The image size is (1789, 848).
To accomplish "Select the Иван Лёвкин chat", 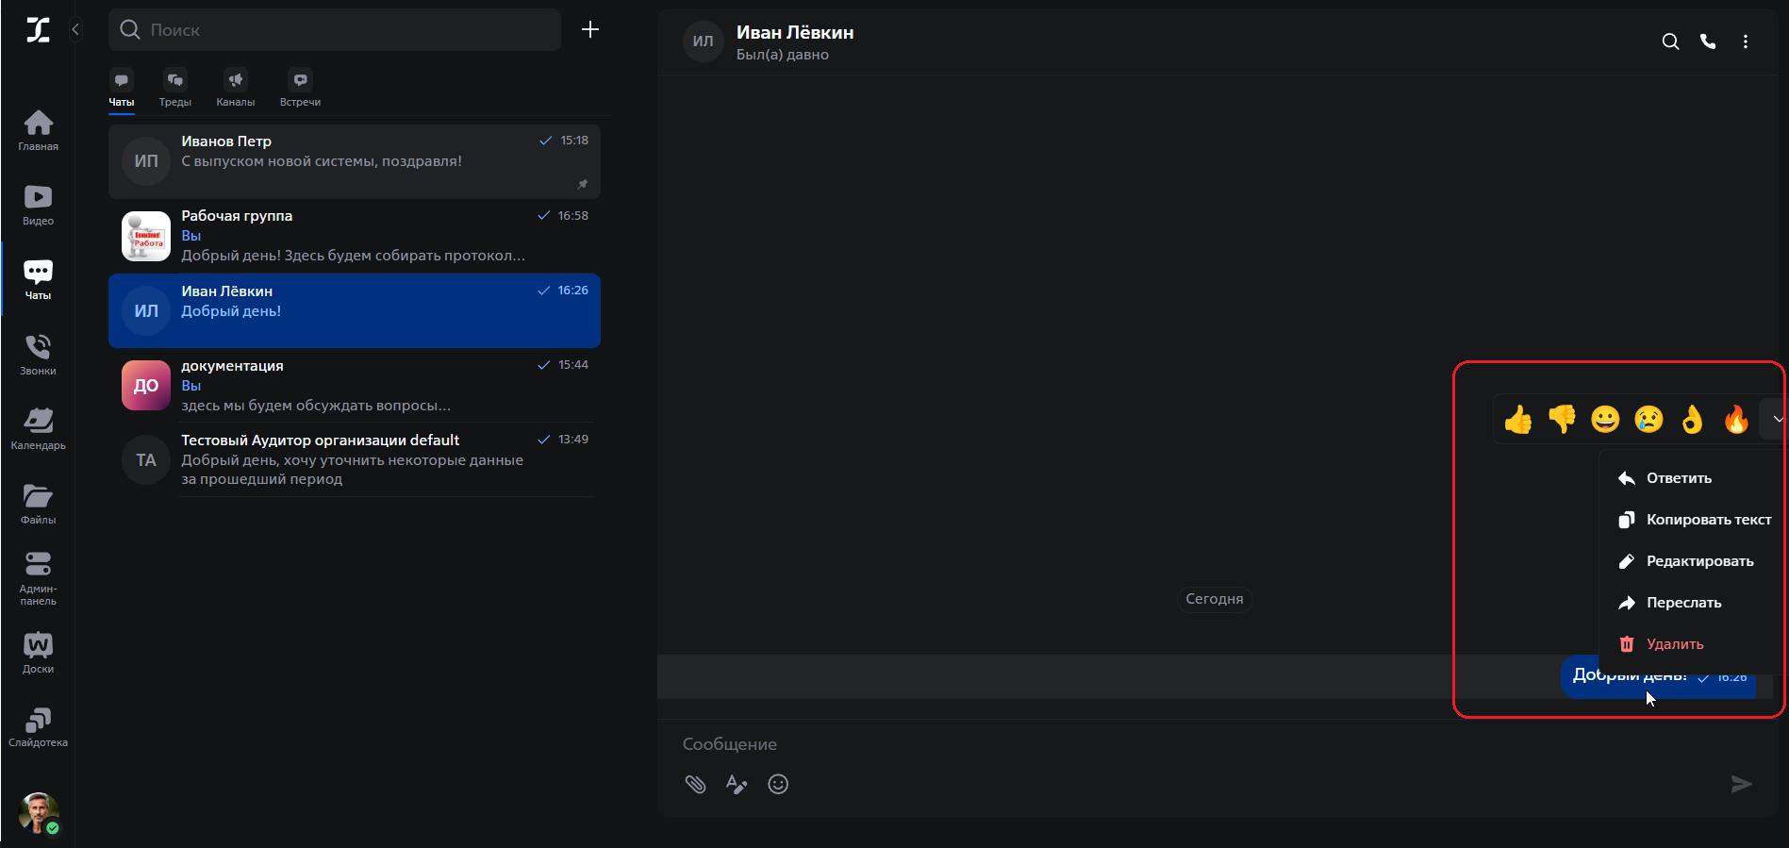I will coord(355,310).
